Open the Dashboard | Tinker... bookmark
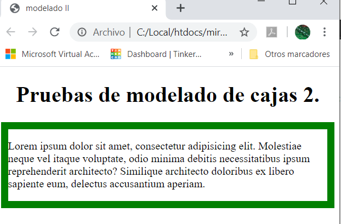Viewport: 341px width, 224px height. pos(156,54)
